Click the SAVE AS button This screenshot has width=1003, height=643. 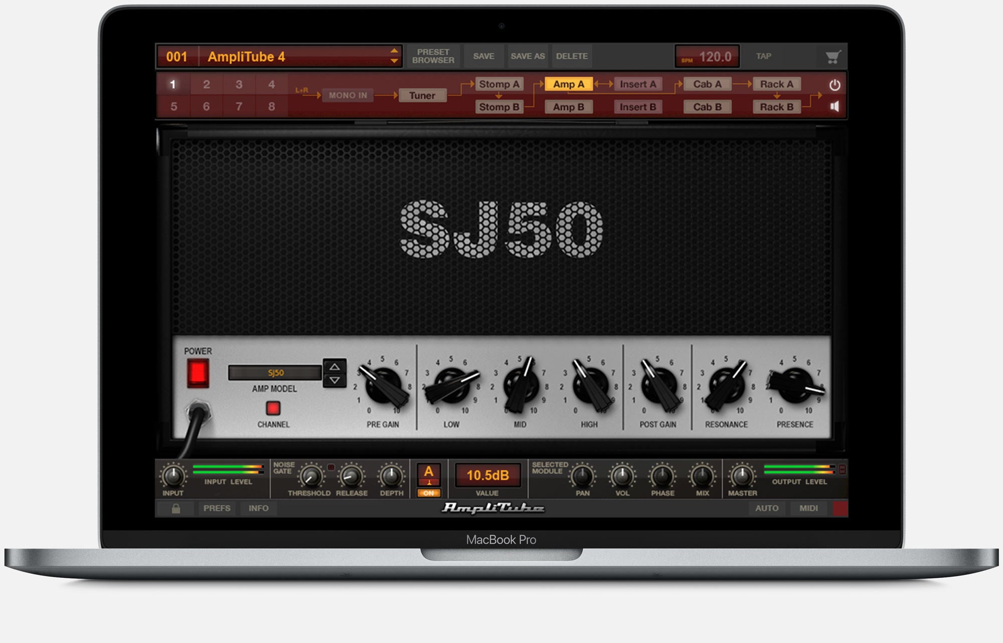point(527,56)
